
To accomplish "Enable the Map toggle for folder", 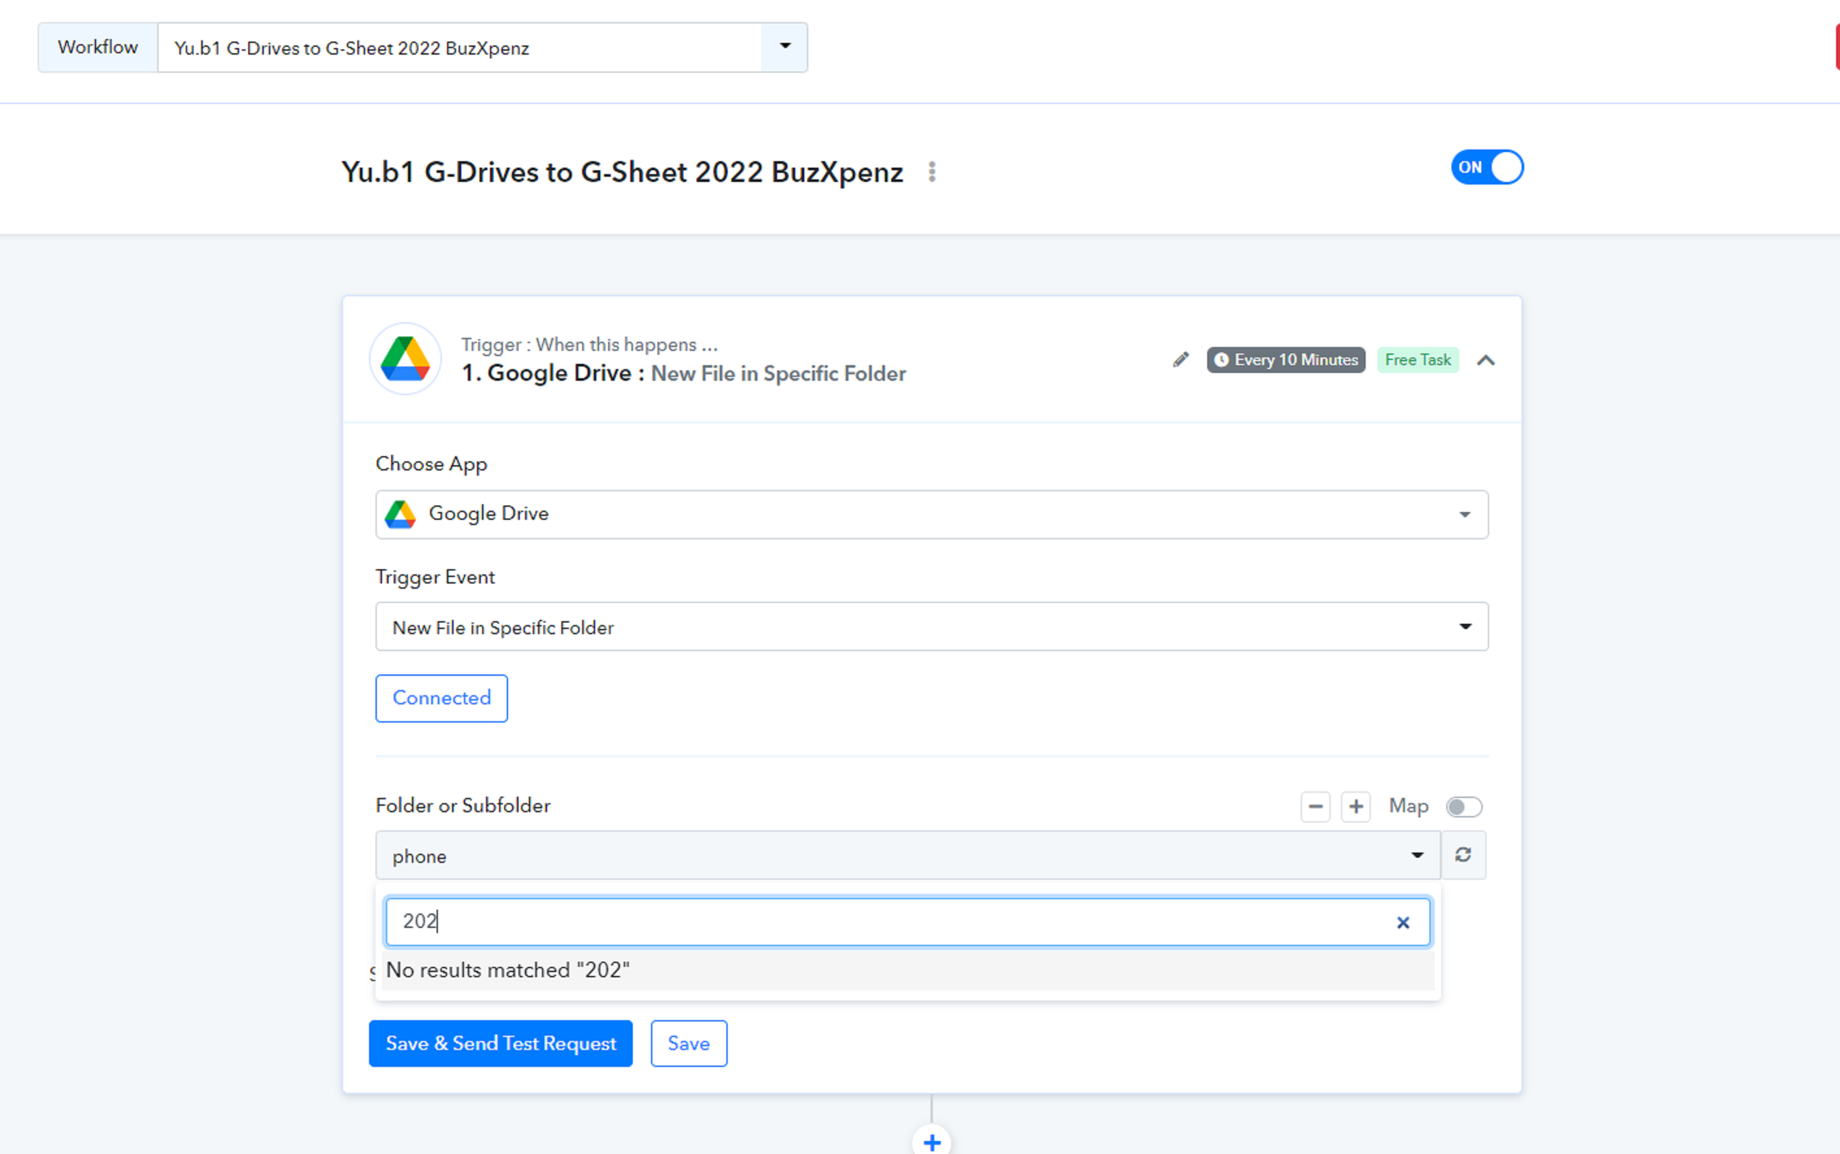I will coord(1464,807).
